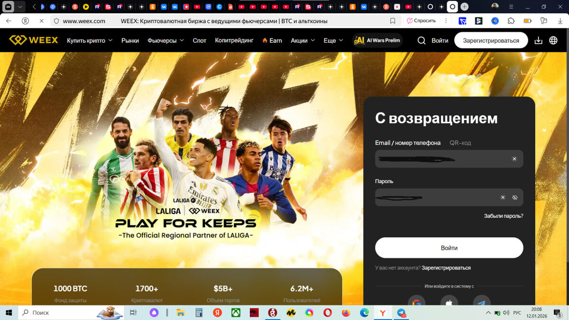
Task: Click the blue paper-plane extension icon
Action: coord(462,21)
